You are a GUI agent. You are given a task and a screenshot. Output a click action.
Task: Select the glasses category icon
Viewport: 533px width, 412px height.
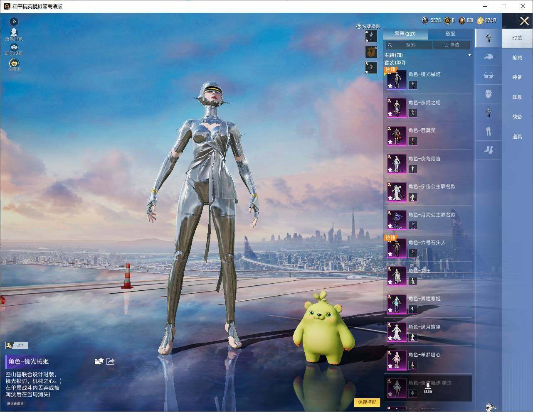[489, 76]
